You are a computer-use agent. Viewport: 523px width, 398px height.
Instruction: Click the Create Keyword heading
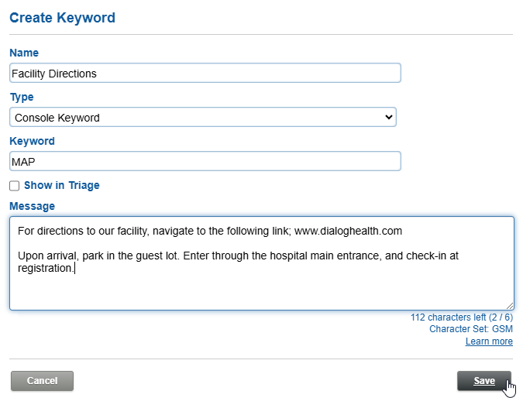pyautogui.click(x=63, y=18)
